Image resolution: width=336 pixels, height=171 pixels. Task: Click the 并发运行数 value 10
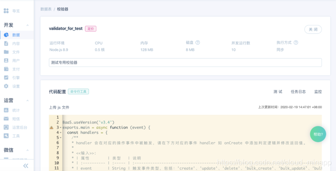234,50
